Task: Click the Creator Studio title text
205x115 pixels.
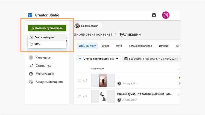Action: point(47,15)
